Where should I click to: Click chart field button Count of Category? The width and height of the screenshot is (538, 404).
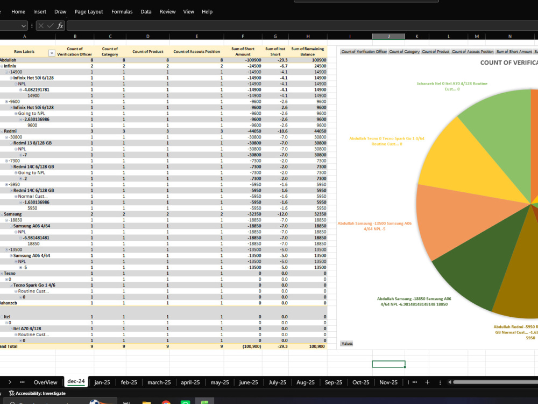(x=404, y=52)
